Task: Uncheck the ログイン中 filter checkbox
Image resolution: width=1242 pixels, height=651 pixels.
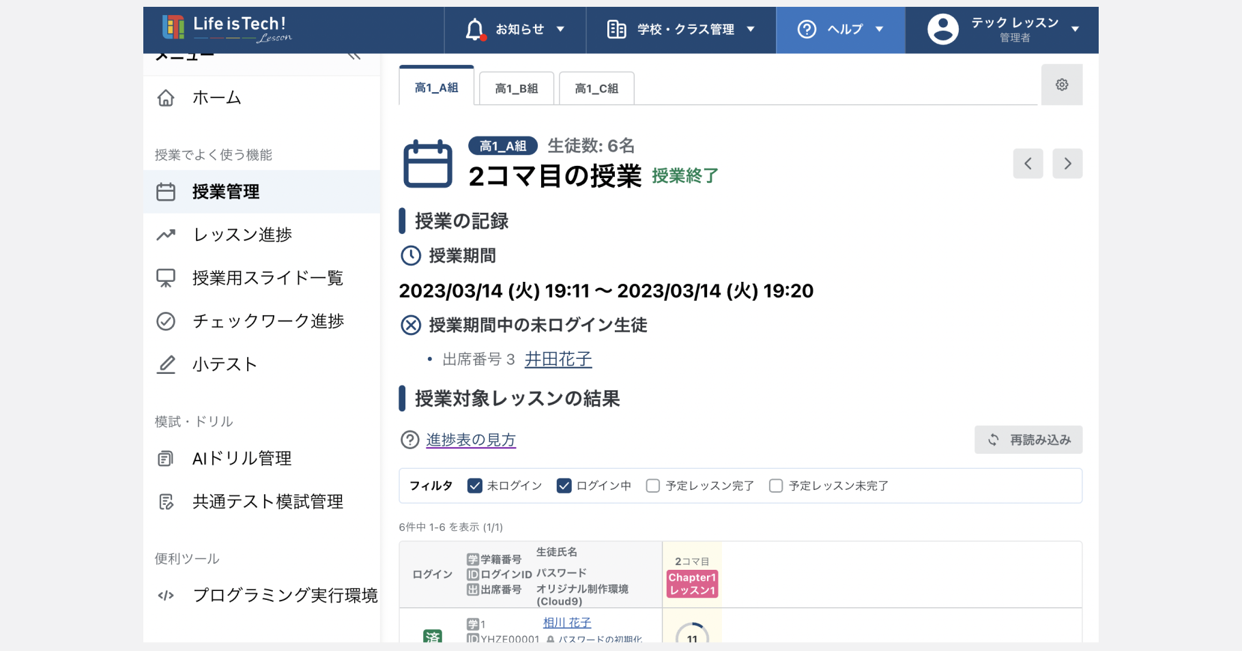Action: [x=564, y=486]
